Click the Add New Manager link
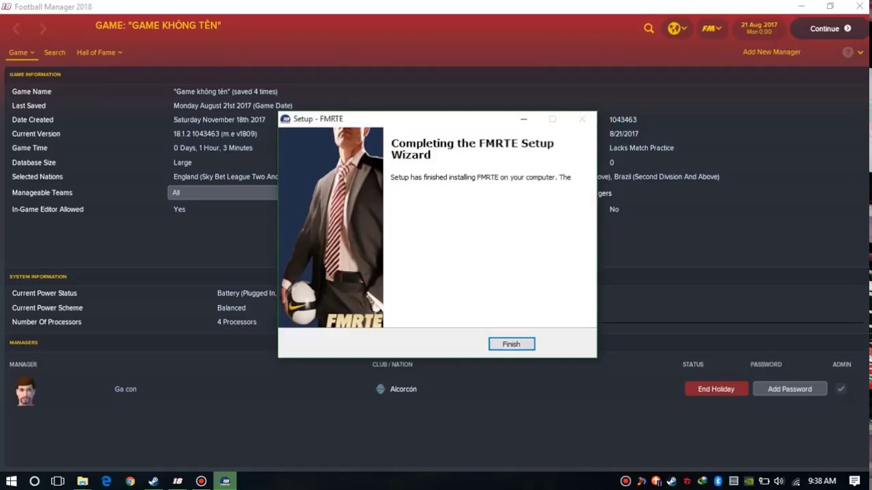This screenshot has width=872, height=490. pos(771,52)
